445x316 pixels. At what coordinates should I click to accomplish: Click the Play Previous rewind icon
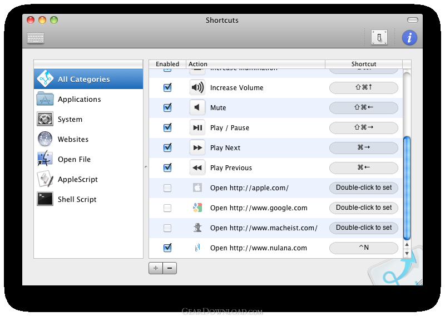tap(197, 167)
